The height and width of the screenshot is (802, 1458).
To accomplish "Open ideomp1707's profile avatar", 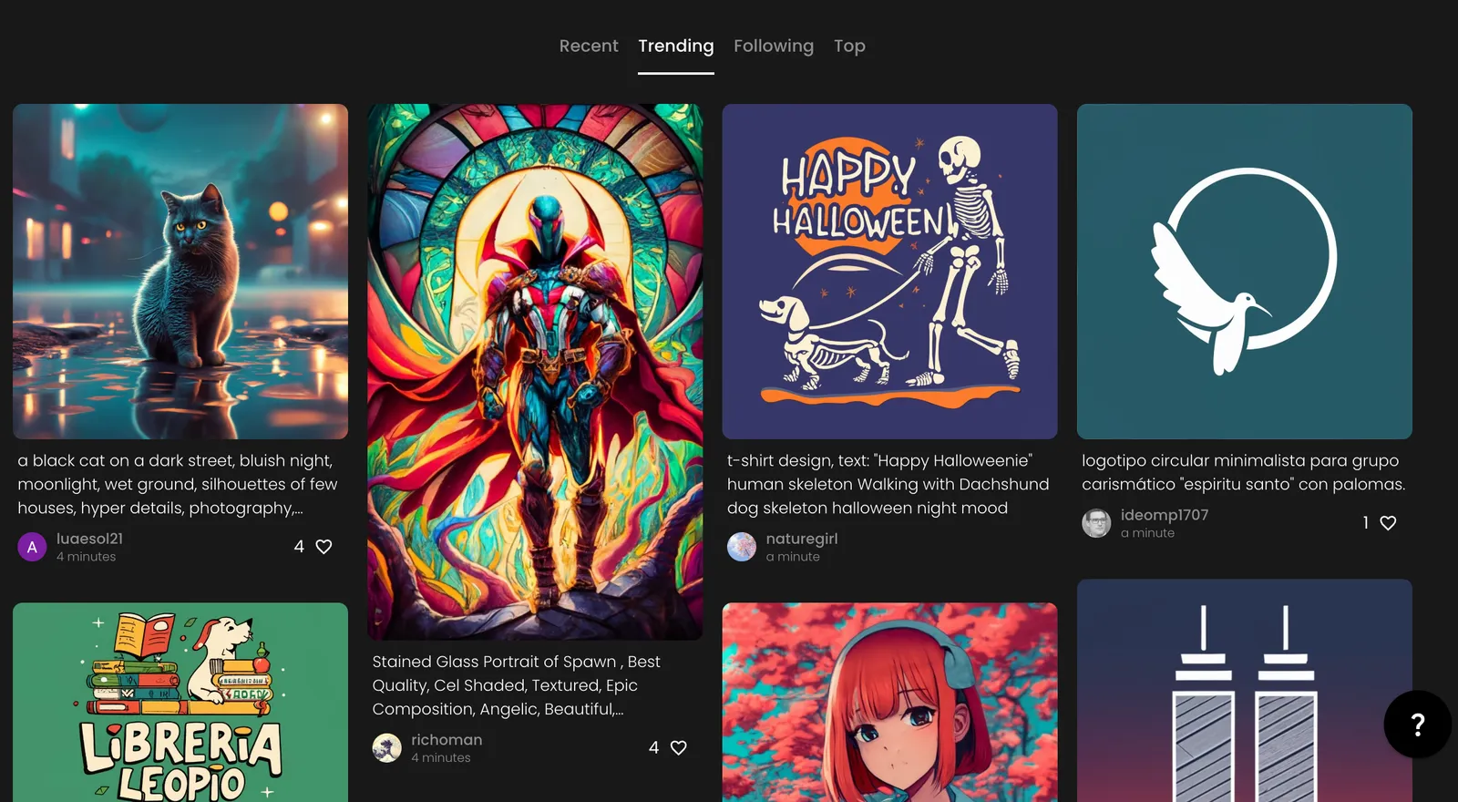I will 1096,523.
